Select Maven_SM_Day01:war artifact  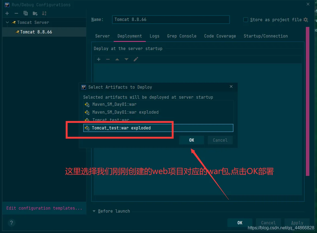[158, 104]
